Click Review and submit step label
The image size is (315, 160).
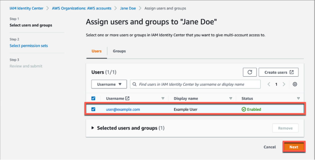26,66
